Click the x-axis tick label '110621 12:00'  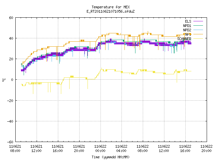(36, 149)
